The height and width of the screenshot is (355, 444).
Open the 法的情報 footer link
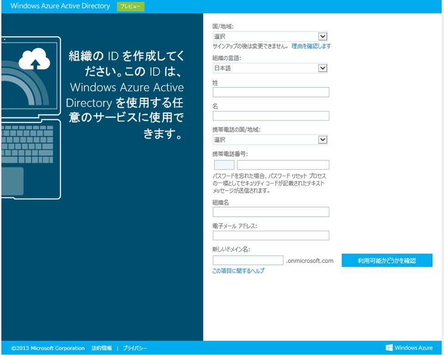click(x=101, y=348)
